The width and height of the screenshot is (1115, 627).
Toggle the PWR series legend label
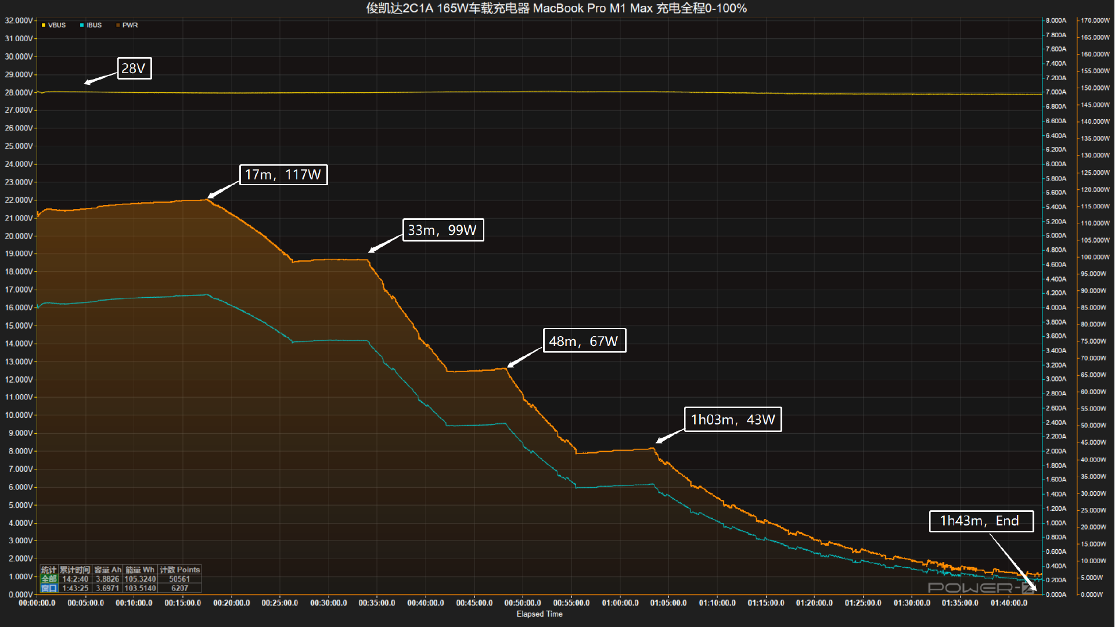point(130,25)
